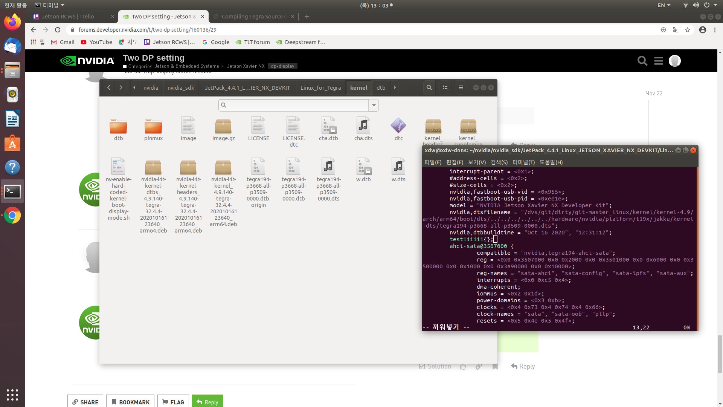The height and width of the screenshot is (407, 723).
Task: Open Thunderbird mail from the dock
Action: 12,46
